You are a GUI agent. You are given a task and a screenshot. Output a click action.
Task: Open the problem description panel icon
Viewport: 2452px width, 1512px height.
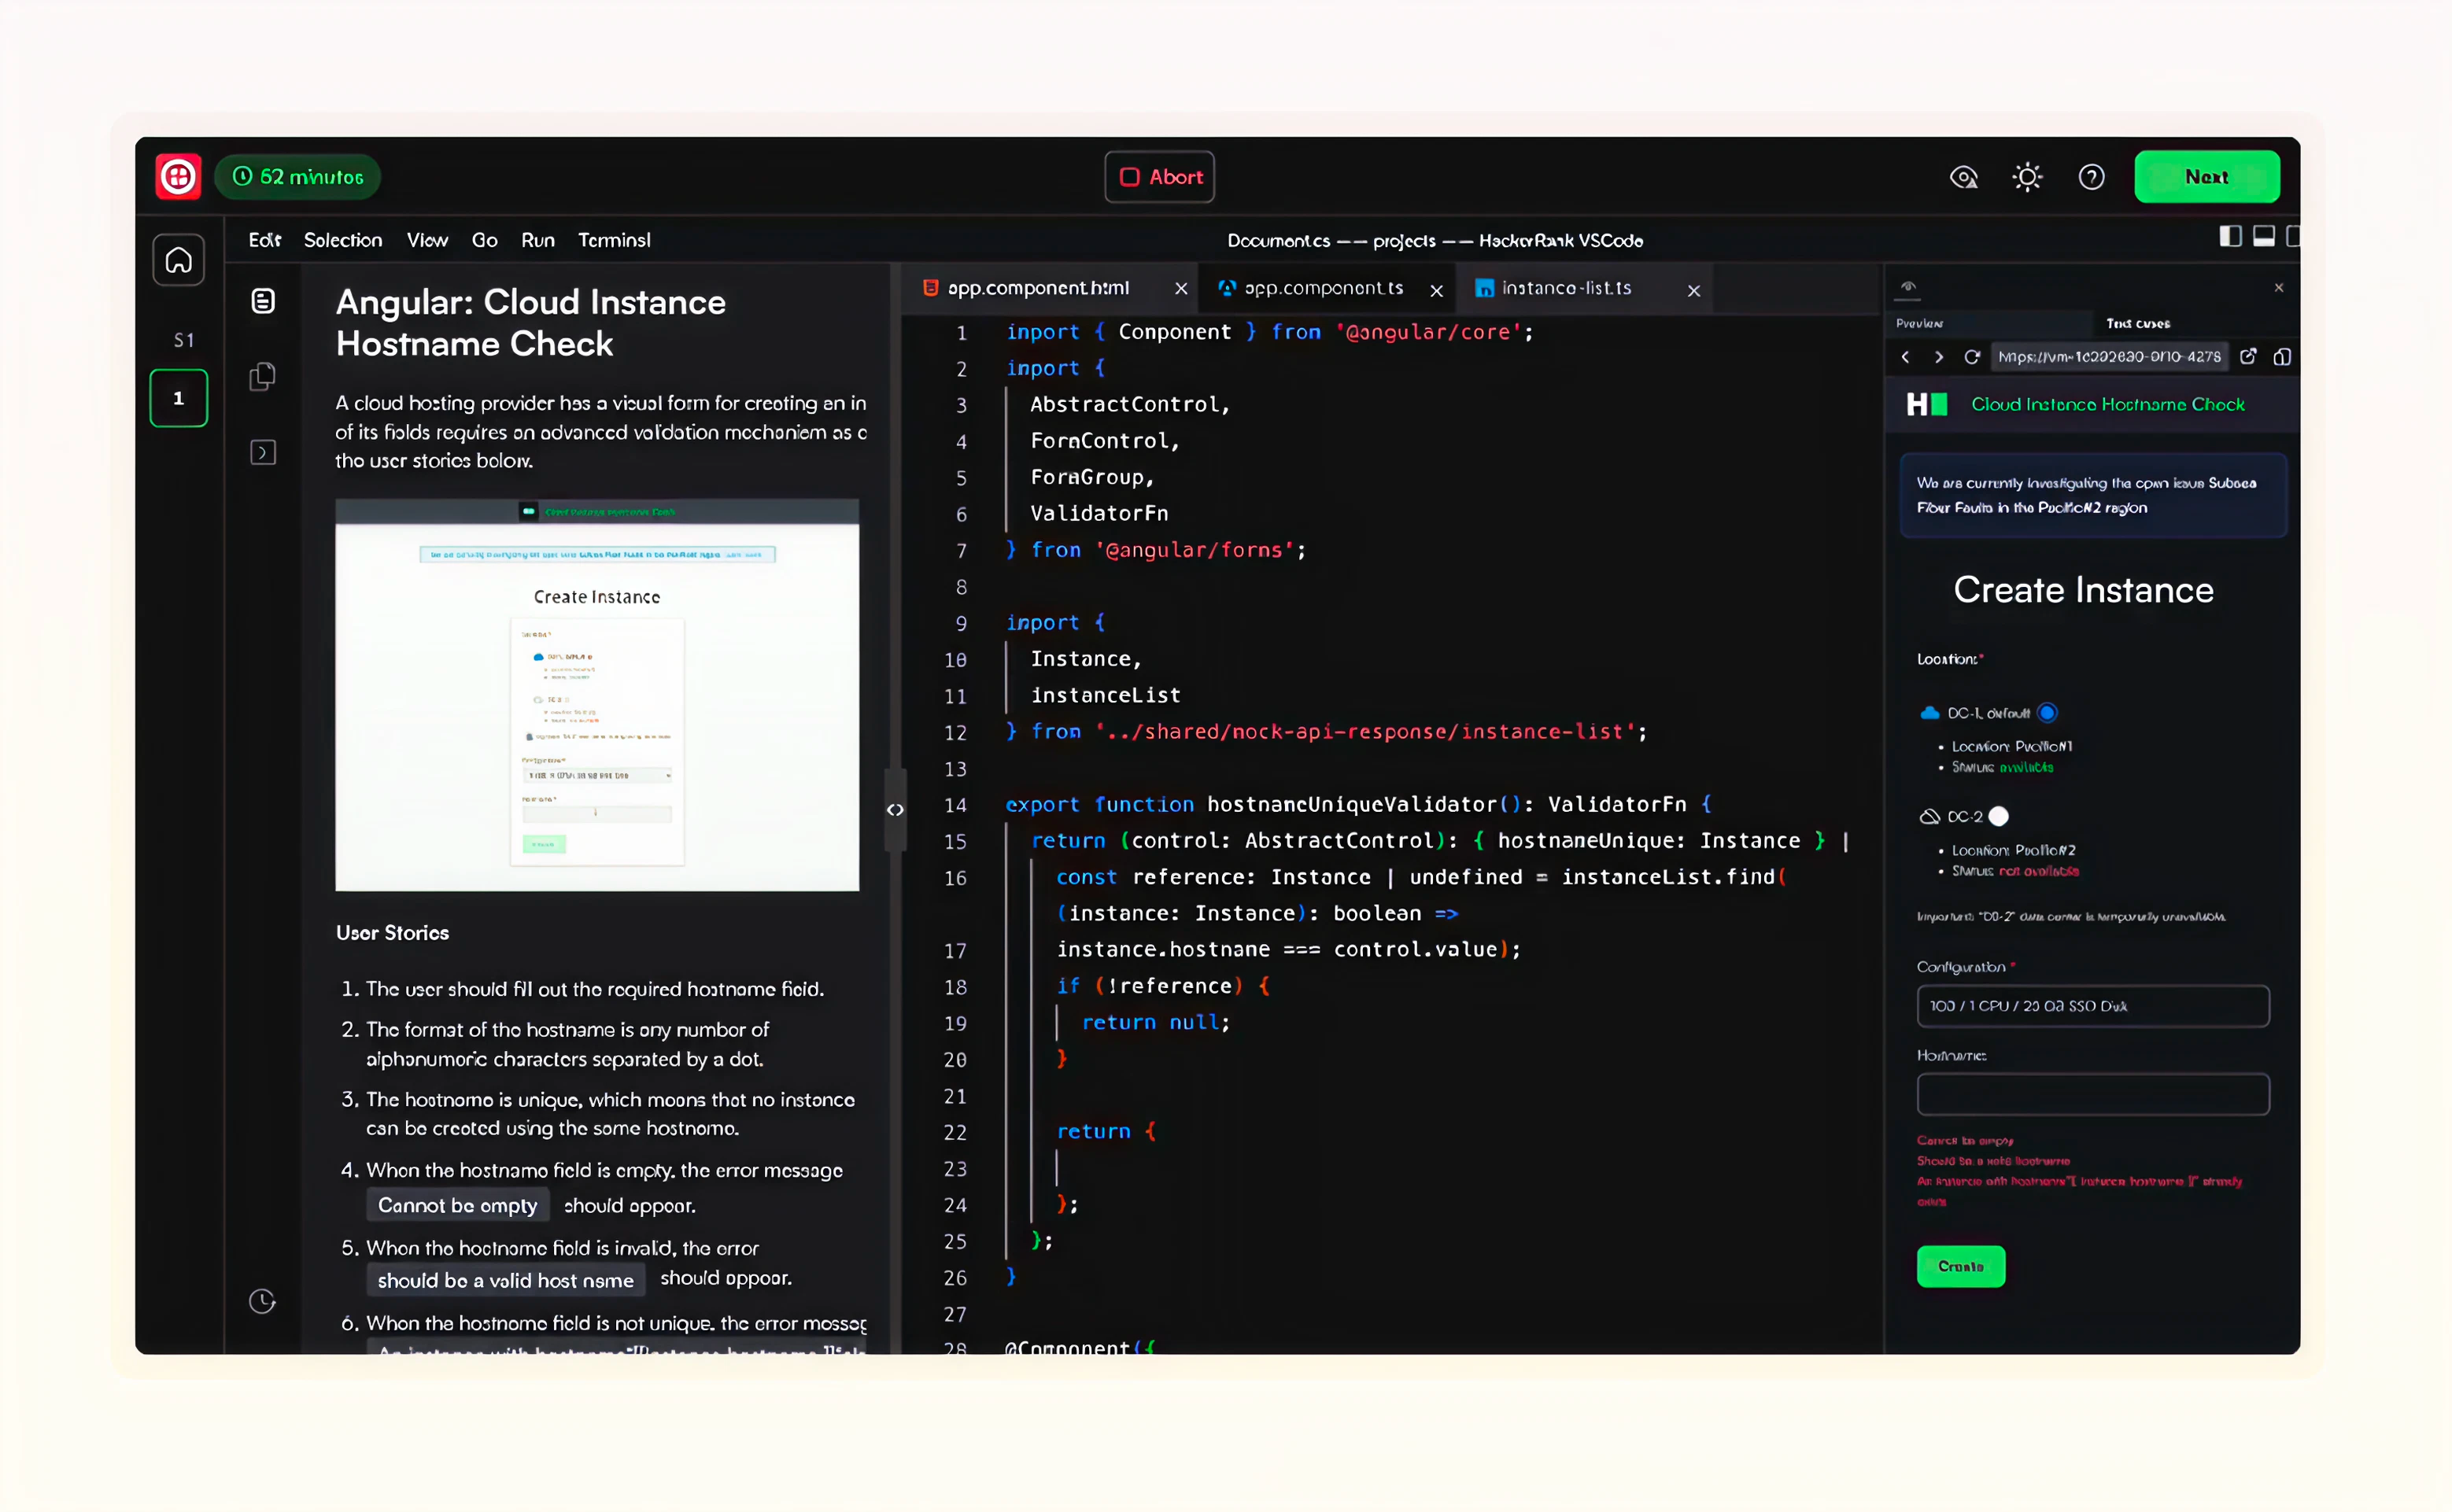point(263,300)
